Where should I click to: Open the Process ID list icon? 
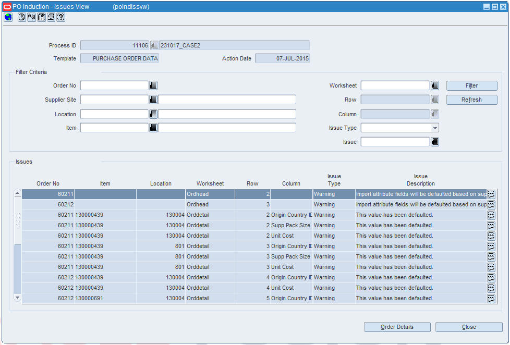[x=154, y=45]
